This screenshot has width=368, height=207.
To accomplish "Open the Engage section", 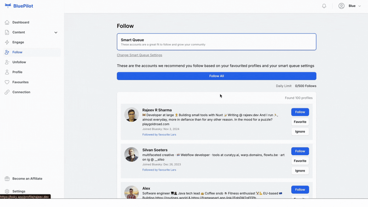I will point(18,42).
